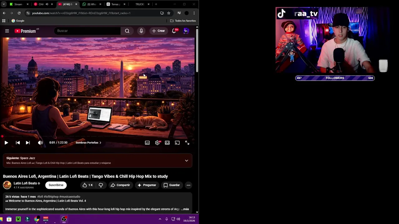
Task: Open Chrome profile avatar
Action: pos(186,13)
